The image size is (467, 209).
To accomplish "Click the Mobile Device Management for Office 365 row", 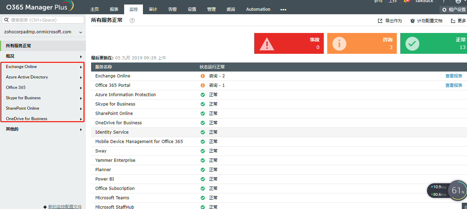I will click(x=279, y=142).
